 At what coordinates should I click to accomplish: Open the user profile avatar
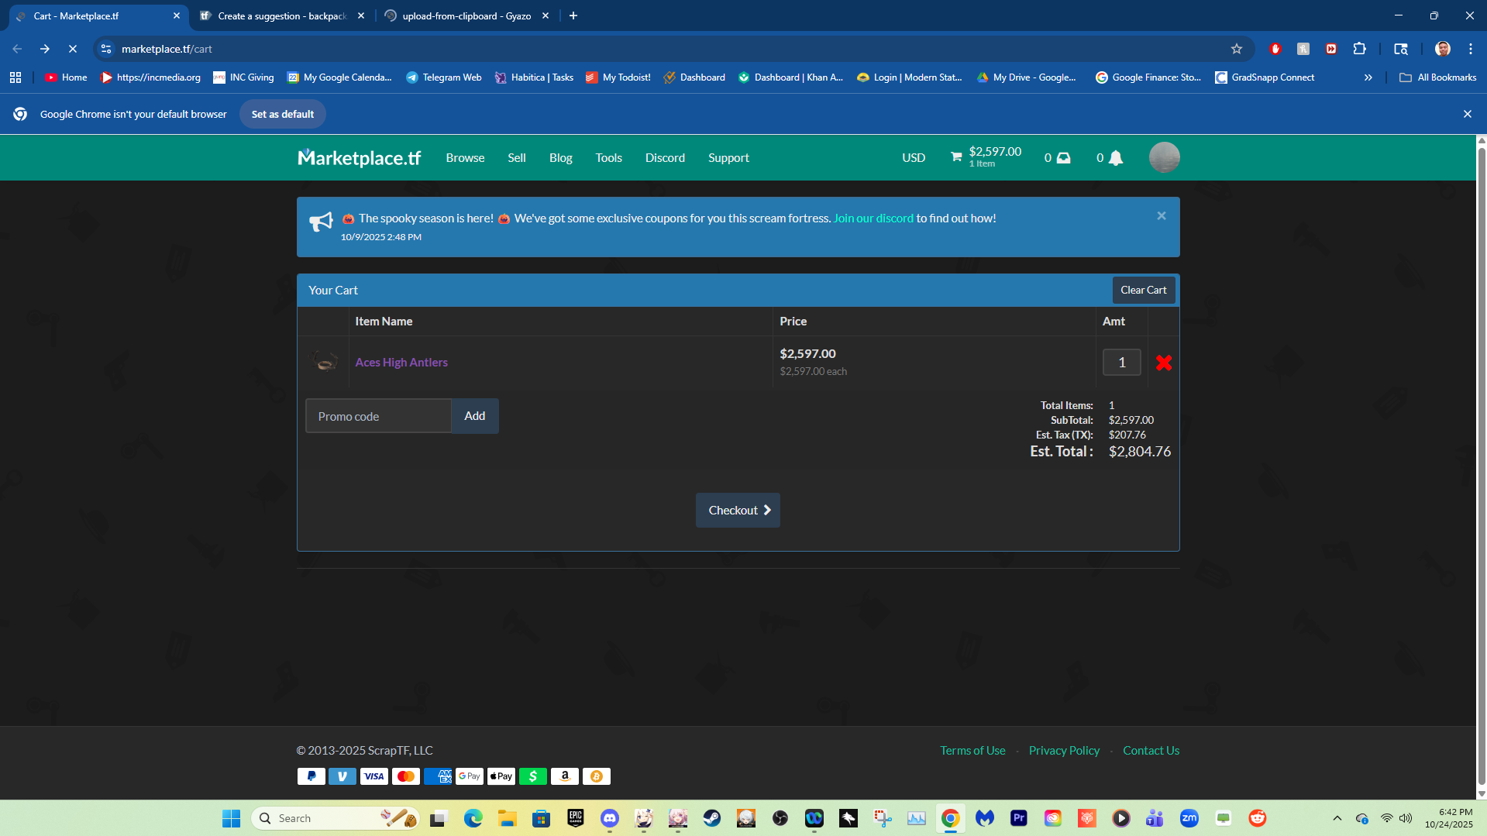(1164, 157)
